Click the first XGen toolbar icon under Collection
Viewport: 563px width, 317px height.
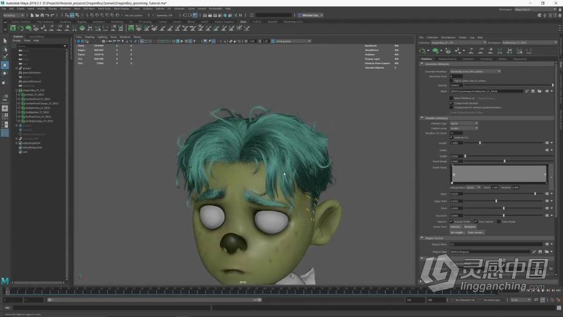[424, 51]
